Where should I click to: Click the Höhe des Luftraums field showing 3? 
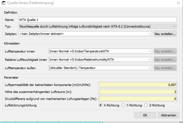point(138,92)
